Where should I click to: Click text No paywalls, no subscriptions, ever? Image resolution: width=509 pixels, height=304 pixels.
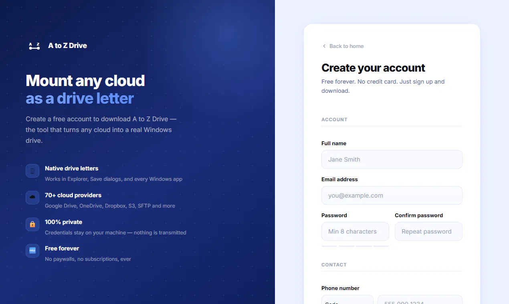point(88,259)
